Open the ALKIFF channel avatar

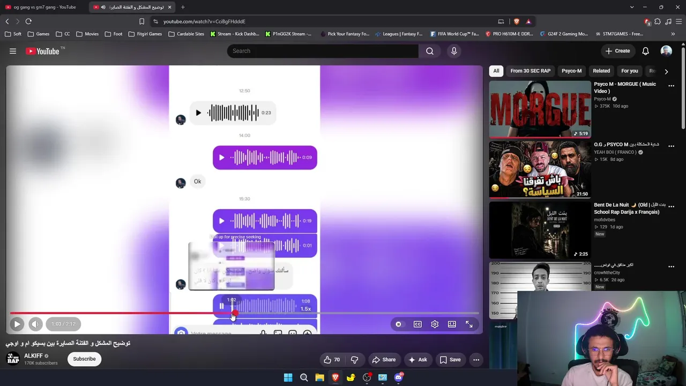pyautogui.click(x=13, y=359)
